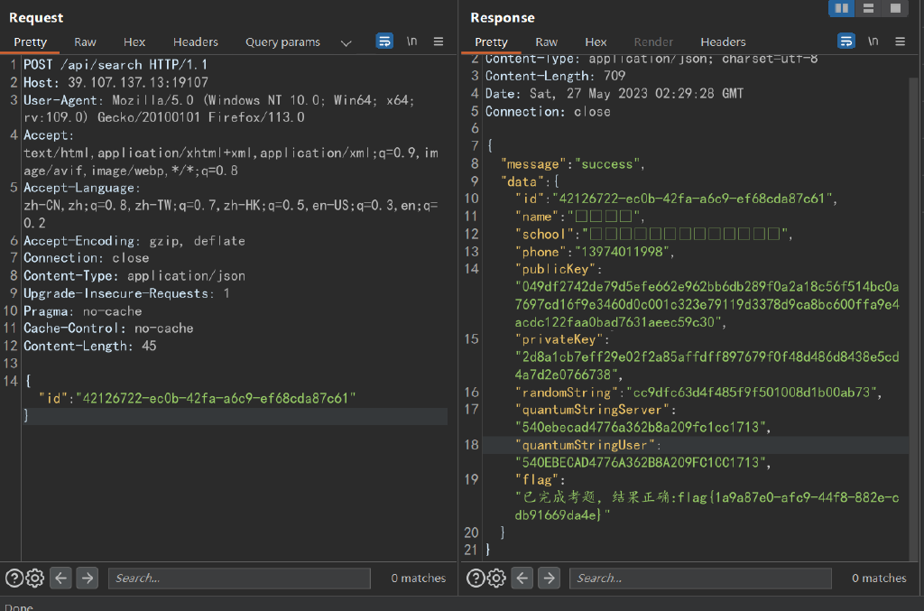The height and width of the screenshot is (611, 924).
Task: Go to previous match in Request search
Action: pyautogui.click(x=60, y=578)
